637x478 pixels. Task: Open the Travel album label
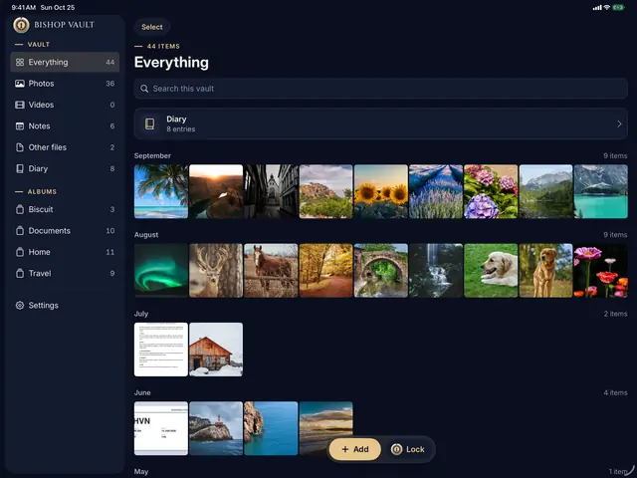pos(40,273)
